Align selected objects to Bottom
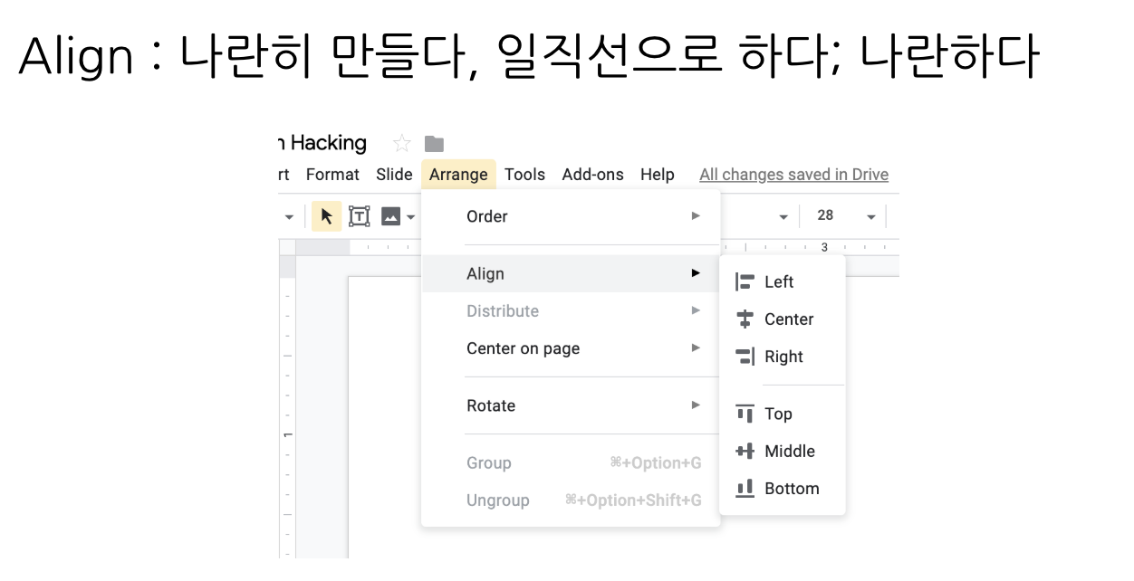This screenshot has height=581, width=1134. (x=790, y=488)
